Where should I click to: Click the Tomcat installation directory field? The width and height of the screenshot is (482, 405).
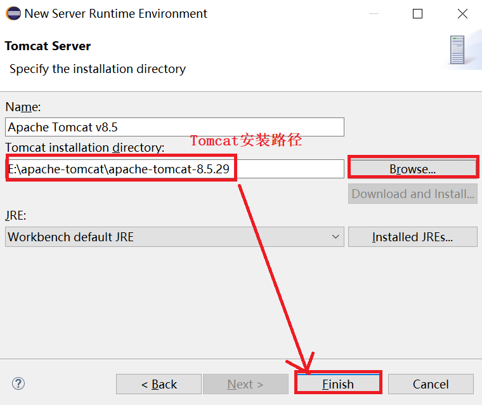point(174,169)
